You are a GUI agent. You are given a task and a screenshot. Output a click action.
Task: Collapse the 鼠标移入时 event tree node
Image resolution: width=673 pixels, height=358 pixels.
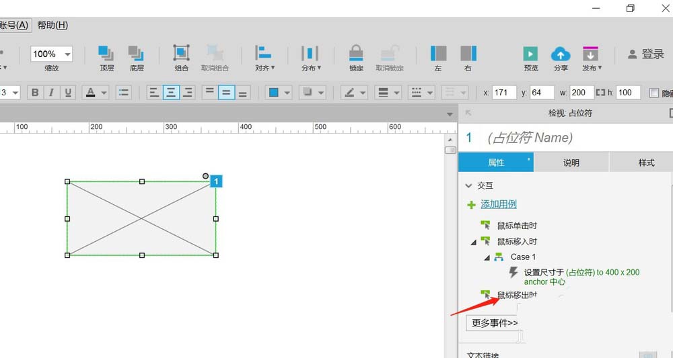(x=473, y=242)
